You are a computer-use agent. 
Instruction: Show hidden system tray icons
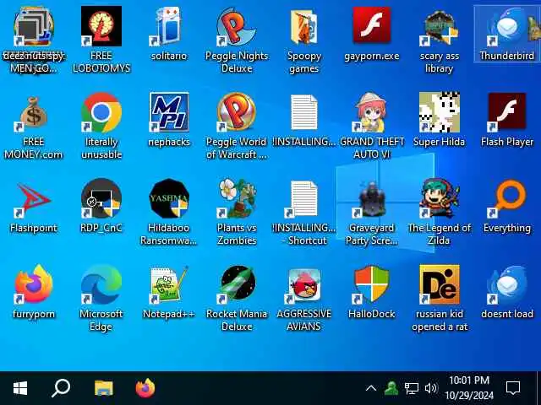(371, 388)
